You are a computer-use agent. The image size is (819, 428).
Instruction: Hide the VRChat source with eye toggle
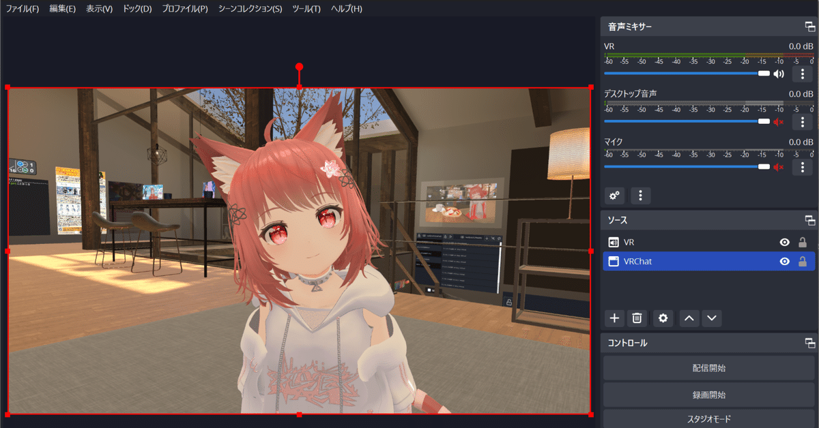(x=786, y=261)
